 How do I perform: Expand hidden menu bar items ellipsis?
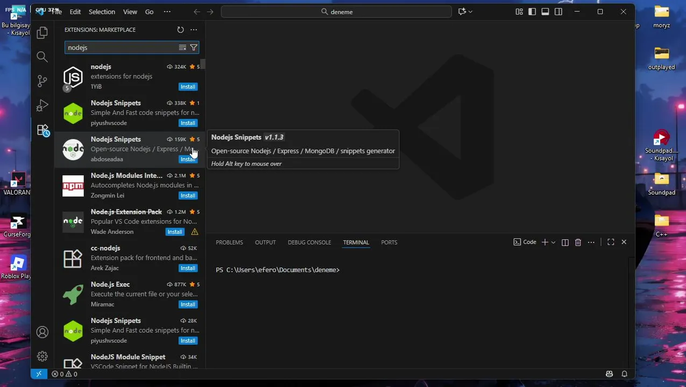coord(167,11)
